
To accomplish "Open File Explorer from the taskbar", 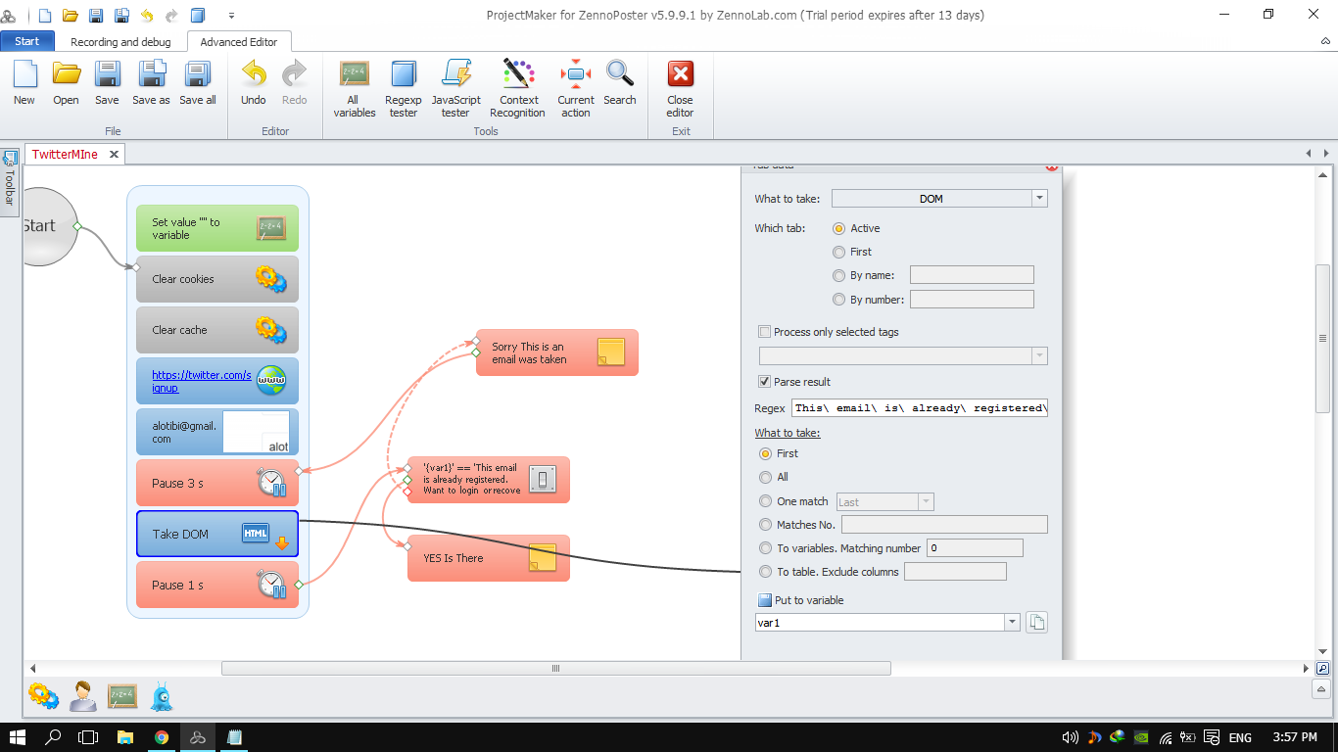I will [x=125, y=737].
